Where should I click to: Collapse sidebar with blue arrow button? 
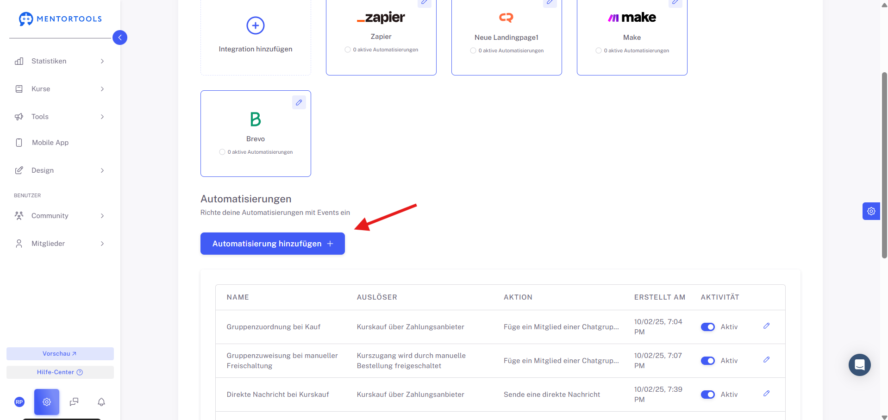120,38
